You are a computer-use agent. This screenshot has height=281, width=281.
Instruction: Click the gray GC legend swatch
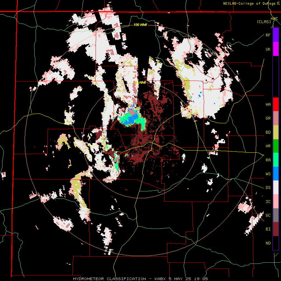(276, 215)
